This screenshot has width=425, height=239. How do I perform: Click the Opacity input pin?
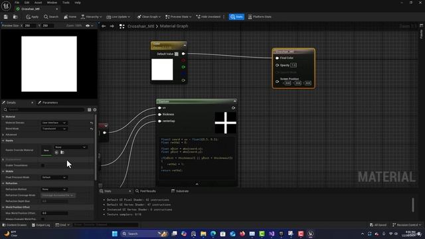[x=277, y=65]
